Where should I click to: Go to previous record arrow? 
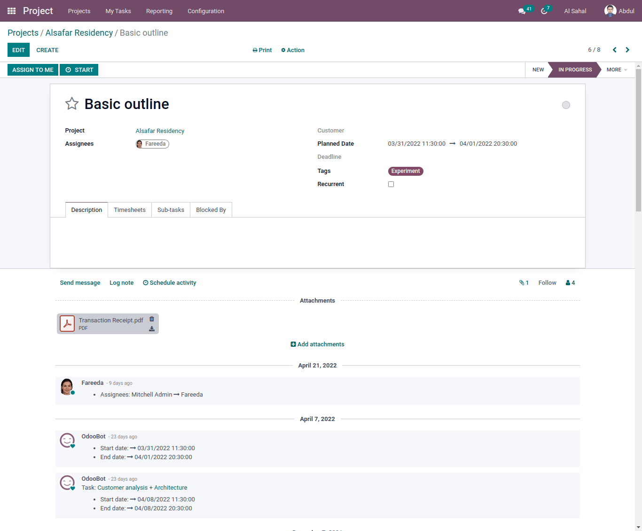614,50
